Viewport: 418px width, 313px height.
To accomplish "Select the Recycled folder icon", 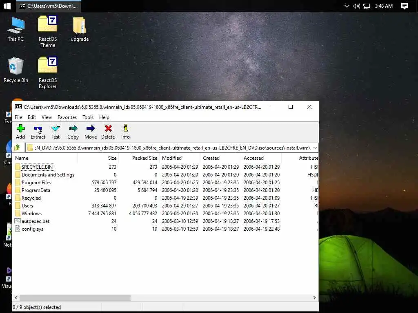I will point(18,198).
